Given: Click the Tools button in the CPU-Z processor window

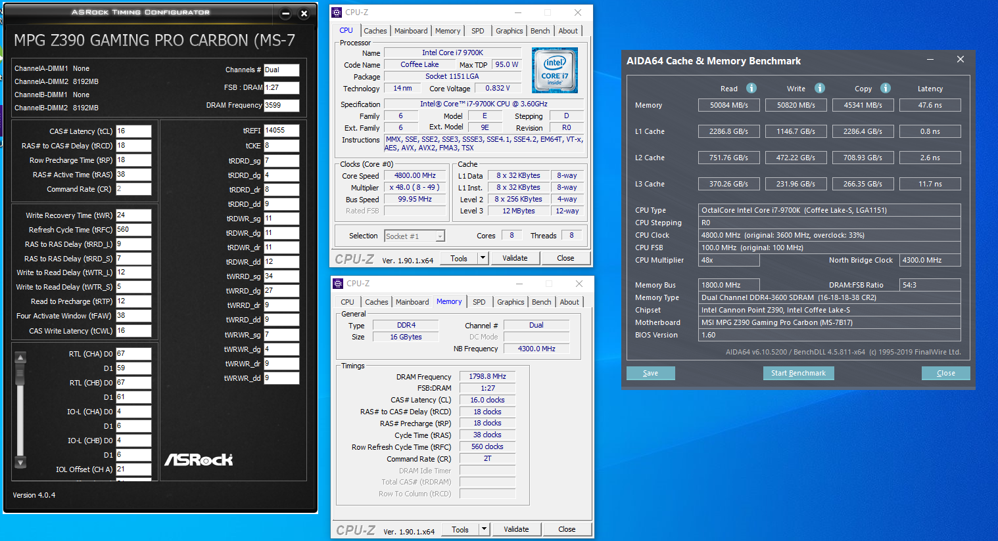Looking at the screenshot, I should coord(459,258).
